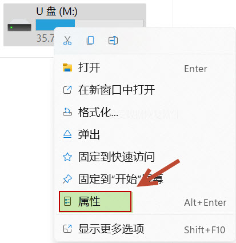Click the pin icon beside 固定到开始屏幕
The height and width of the screenshot is (243, 236).
coord(67,179)
